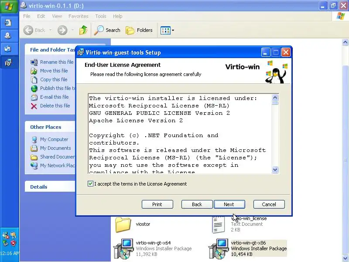Open the Tools menu
This screenshot has height=262, width=349.
coord(101,16)
